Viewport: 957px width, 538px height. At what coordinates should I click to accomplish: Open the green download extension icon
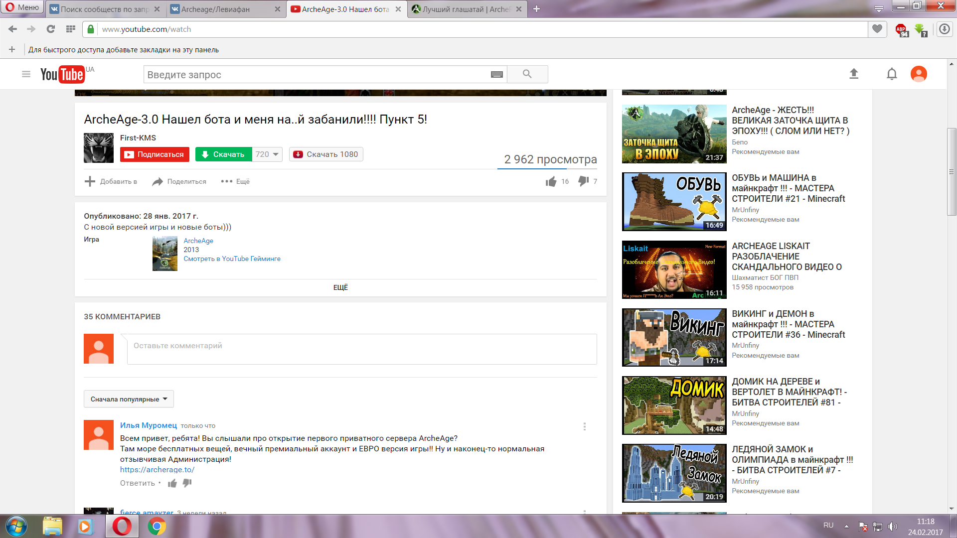921,30
